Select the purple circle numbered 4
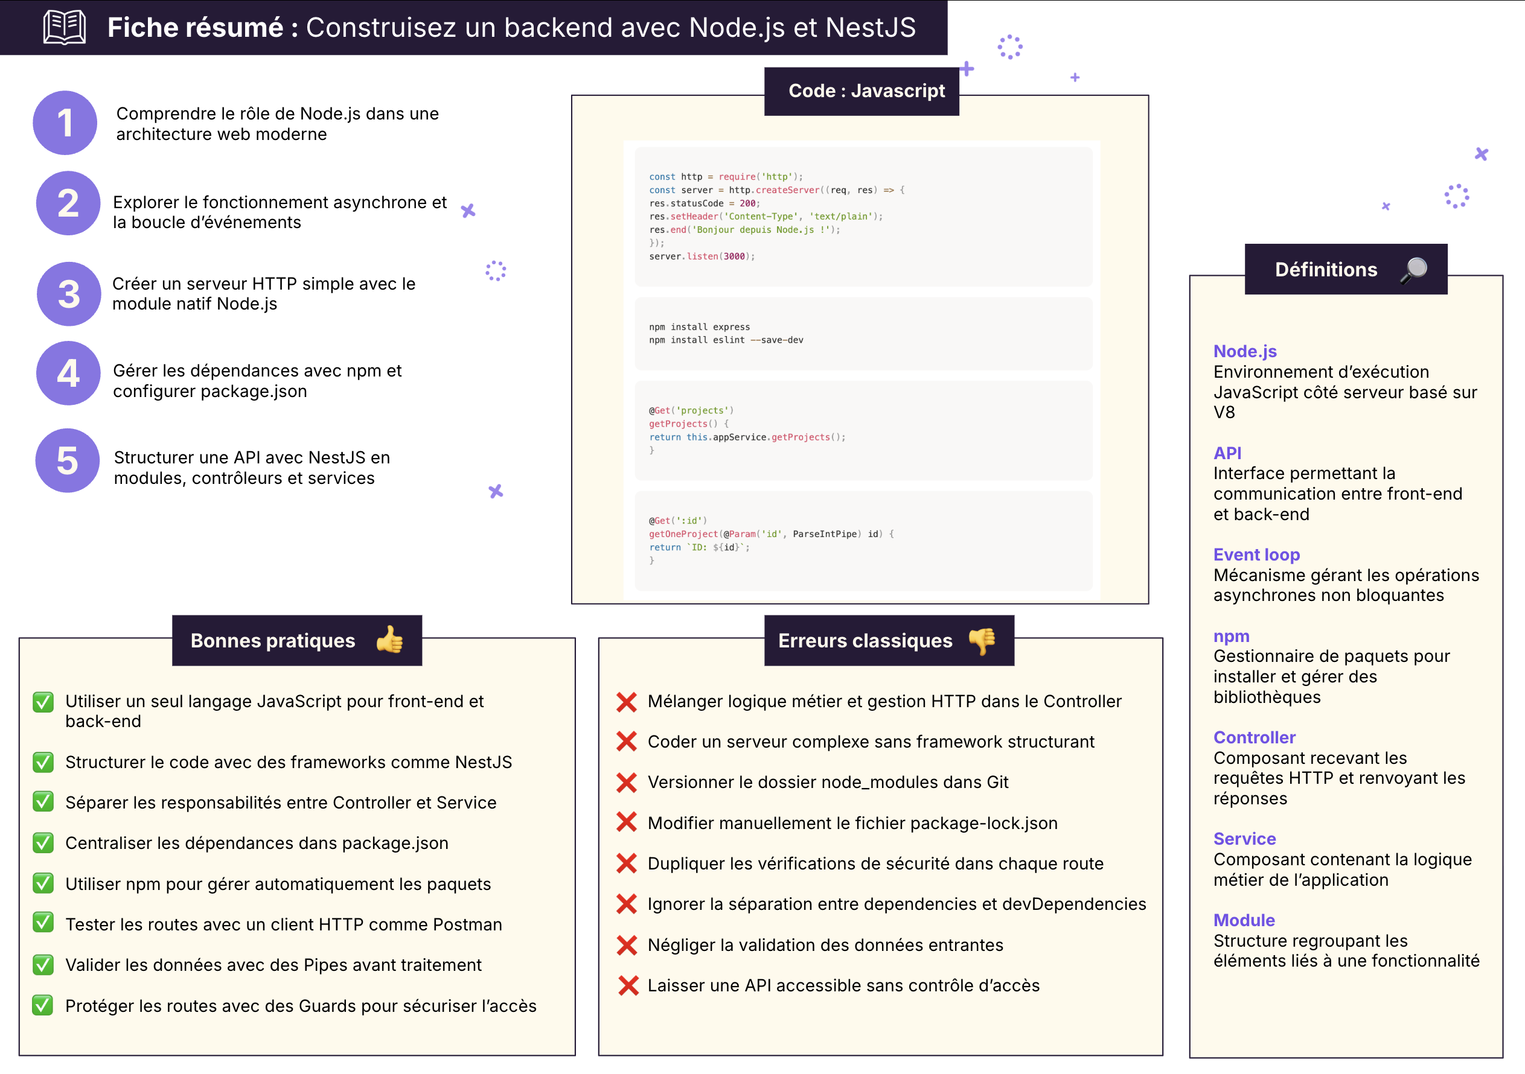 68,373
